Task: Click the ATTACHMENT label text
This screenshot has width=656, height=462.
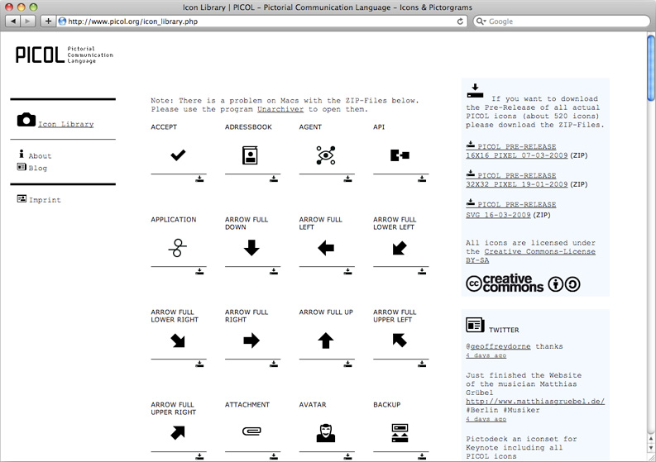Action: tap(247, 405)
